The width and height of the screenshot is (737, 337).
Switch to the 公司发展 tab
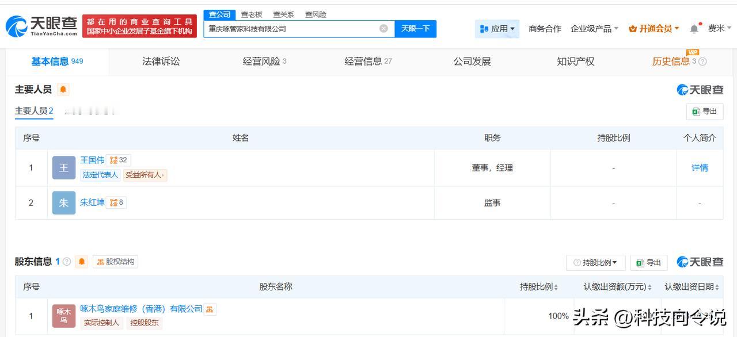point(472,62)
